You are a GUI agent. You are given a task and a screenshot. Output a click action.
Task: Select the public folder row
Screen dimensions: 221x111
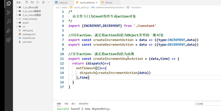click(x=34, y=23)
